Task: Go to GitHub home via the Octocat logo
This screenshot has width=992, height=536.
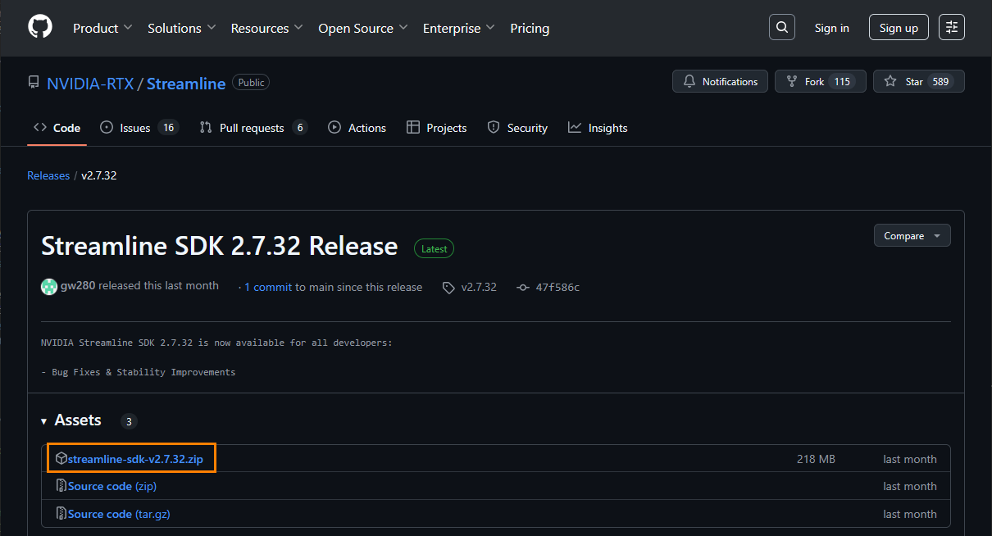Action: pyautogui.click(x=40, y=27)
